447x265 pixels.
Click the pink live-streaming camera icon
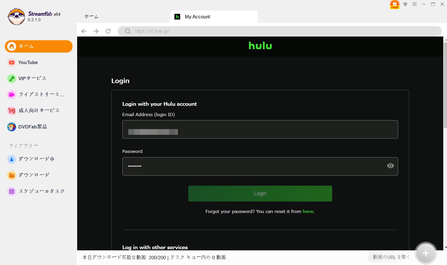coord(12,95)
